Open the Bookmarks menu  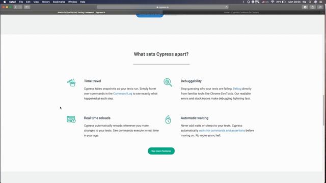click(59, 2)
